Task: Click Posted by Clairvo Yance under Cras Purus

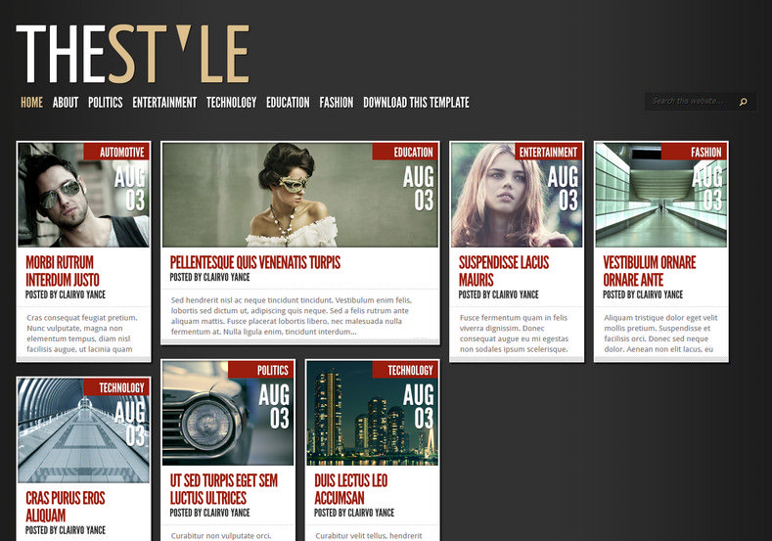Action: tap(66, 530)
